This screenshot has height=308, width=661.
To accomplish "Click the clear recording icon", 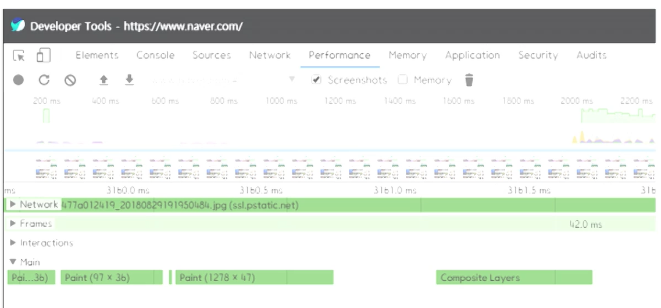I will [70, 80].
